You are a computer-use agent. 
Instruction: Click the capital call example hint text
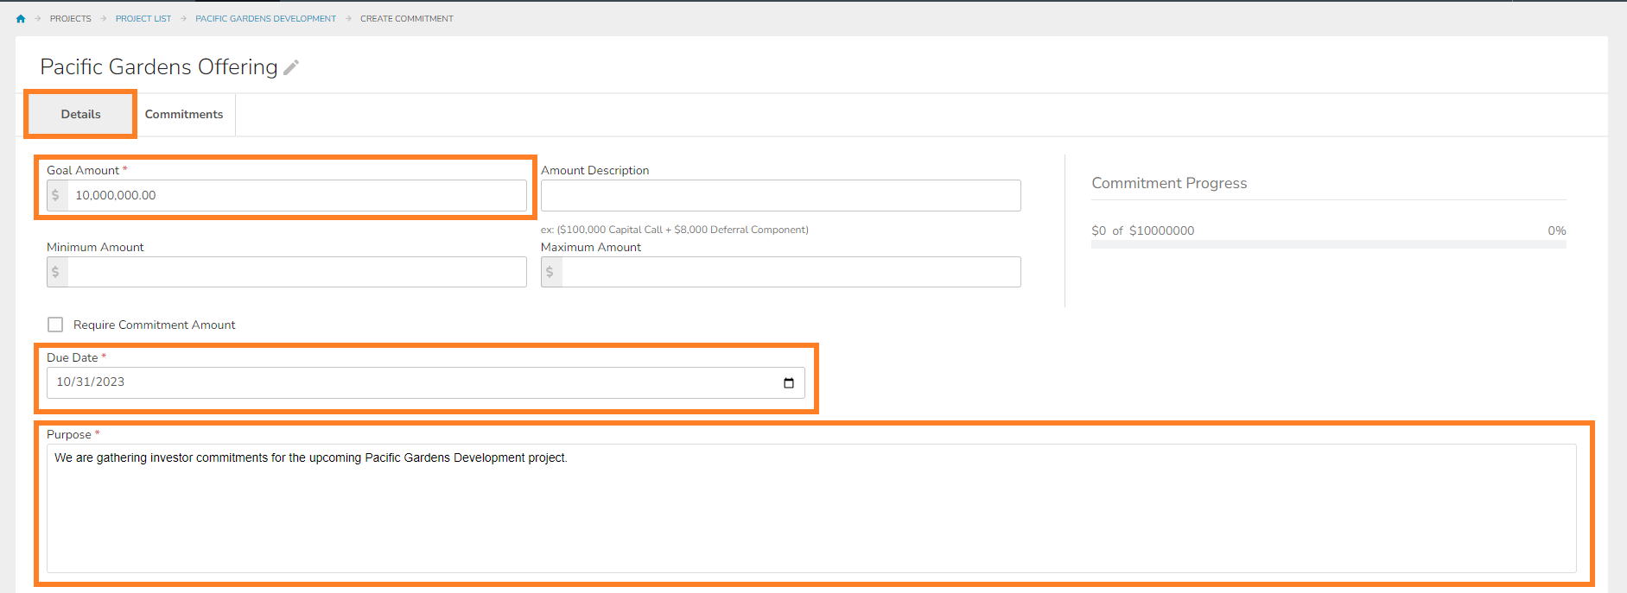[675, 230]
